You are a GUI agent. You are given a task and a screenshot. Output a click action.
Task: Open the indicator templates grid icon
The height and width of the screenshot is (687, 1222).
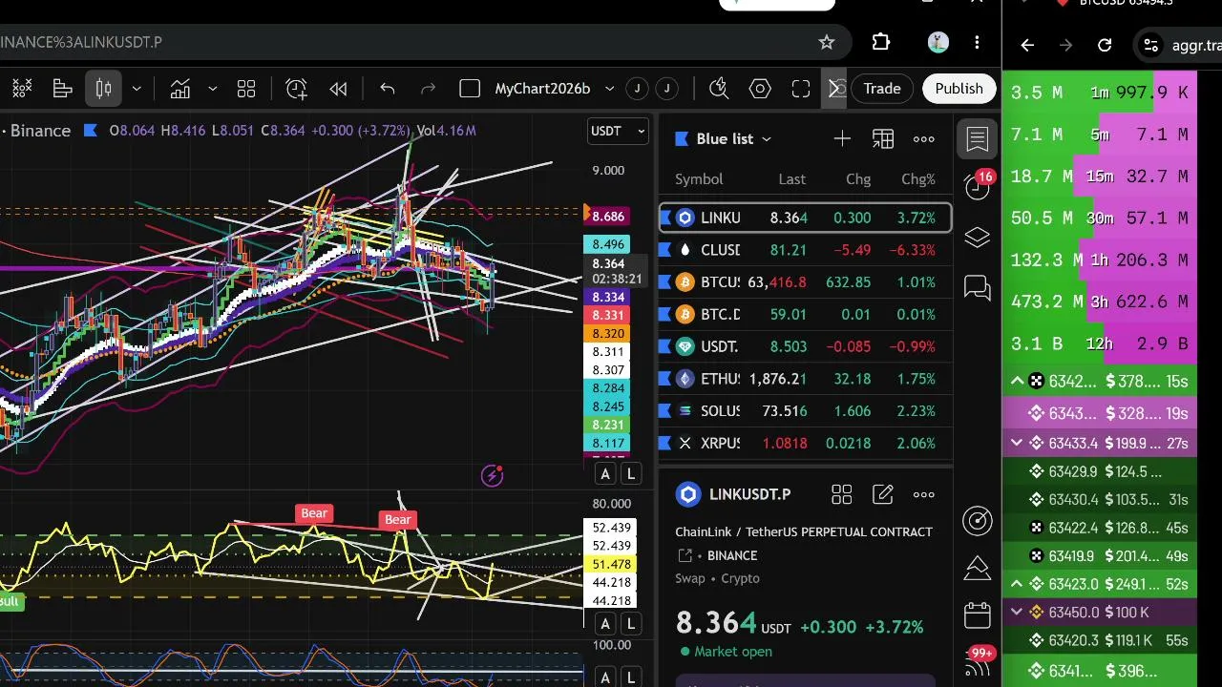pos(246,89)
